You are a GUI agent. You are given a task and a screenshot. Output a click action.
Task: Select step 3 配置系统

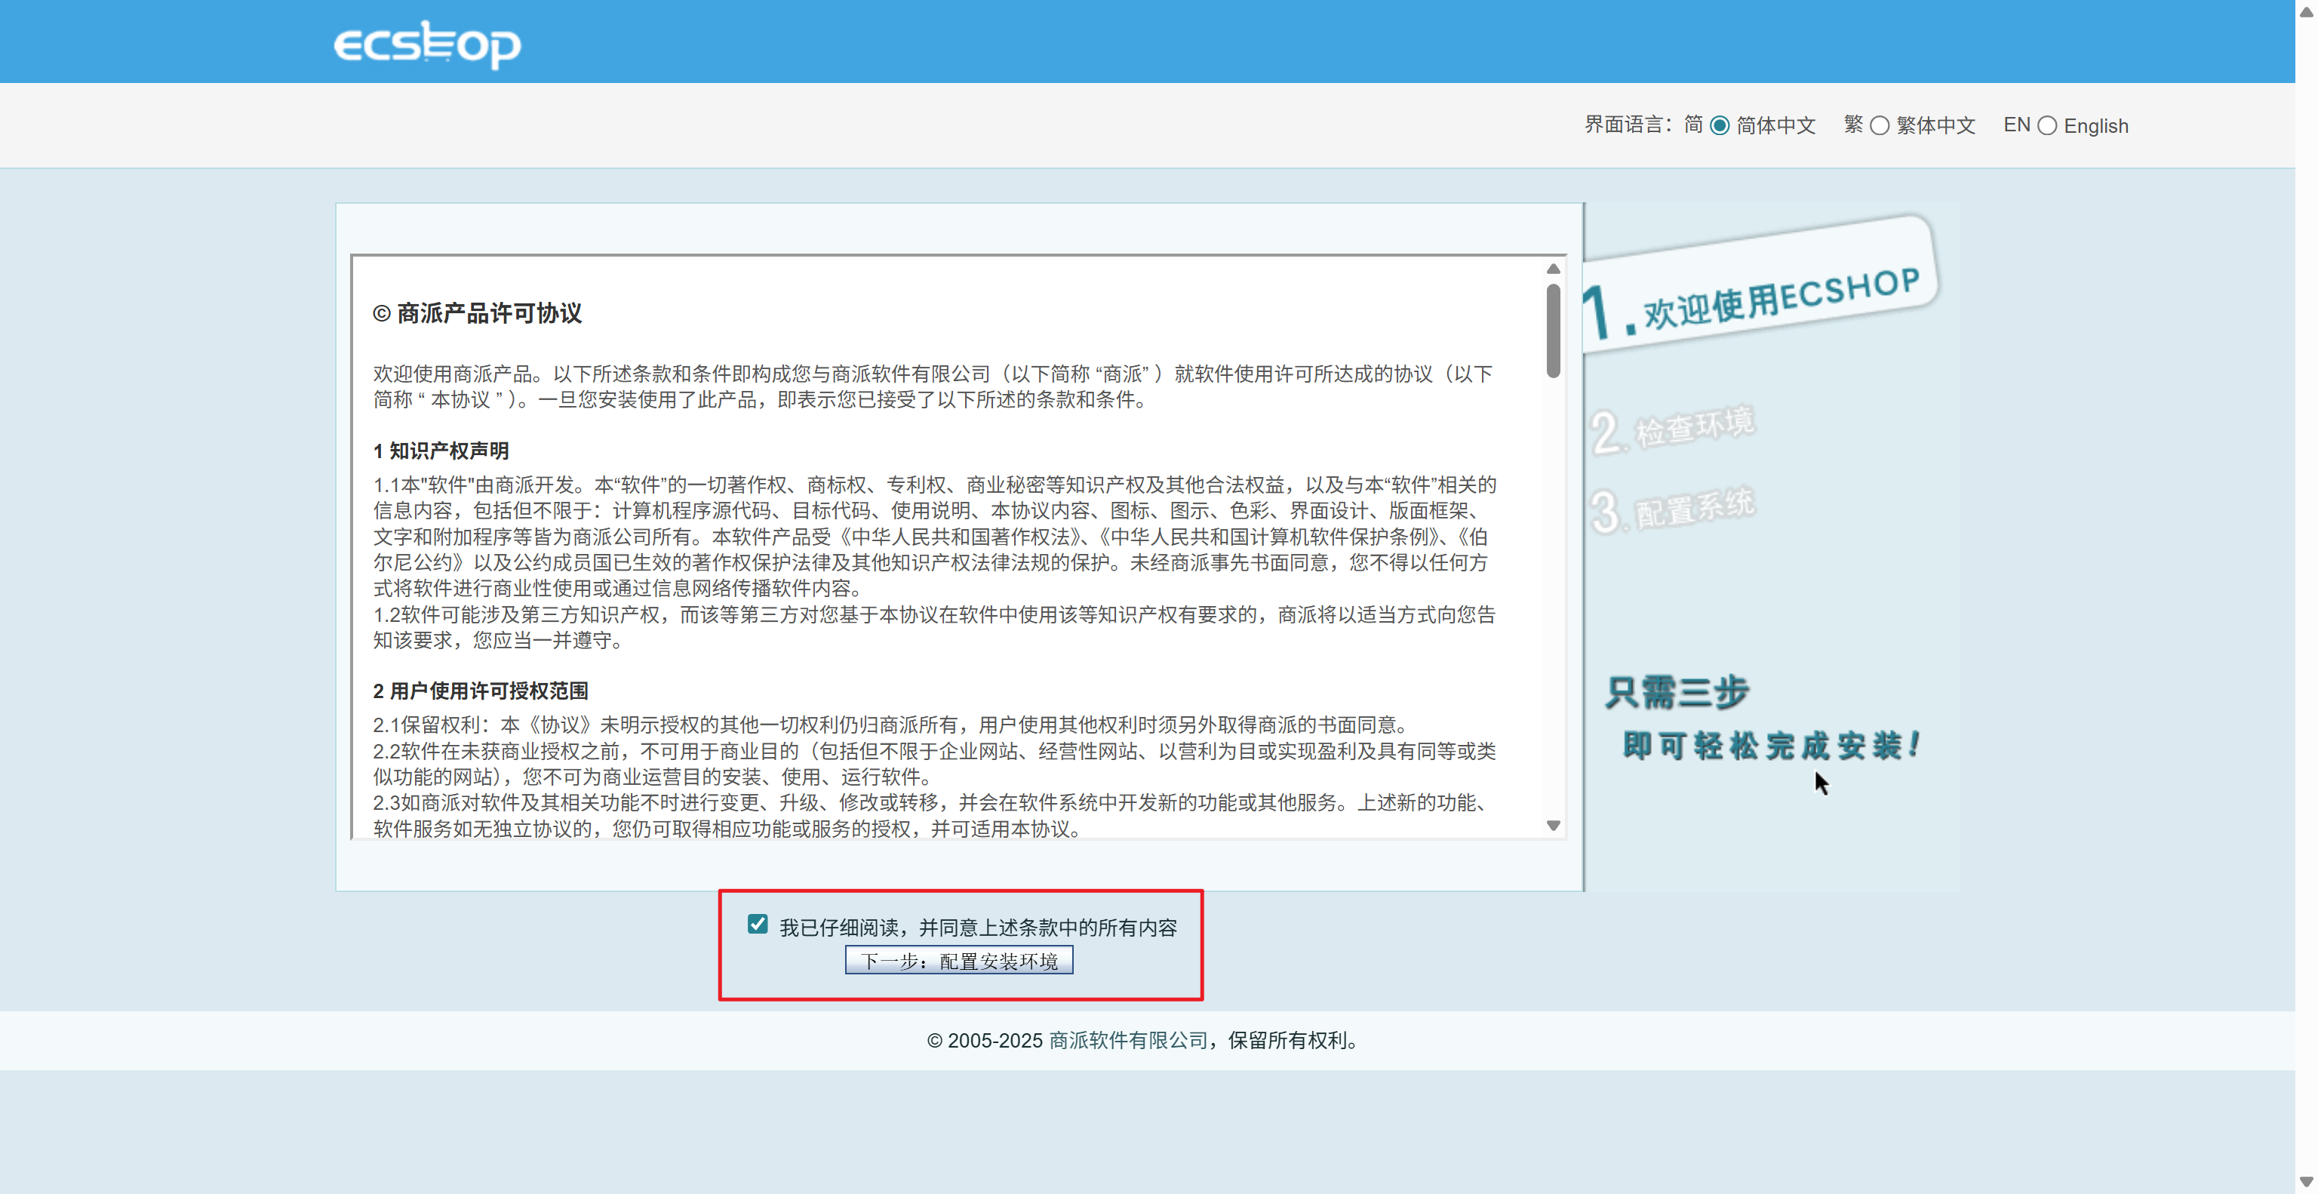(1672, 511)
